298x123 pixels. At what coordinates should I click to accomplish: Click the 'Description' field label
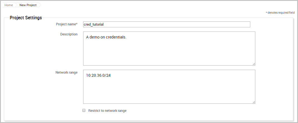point(69,34)
